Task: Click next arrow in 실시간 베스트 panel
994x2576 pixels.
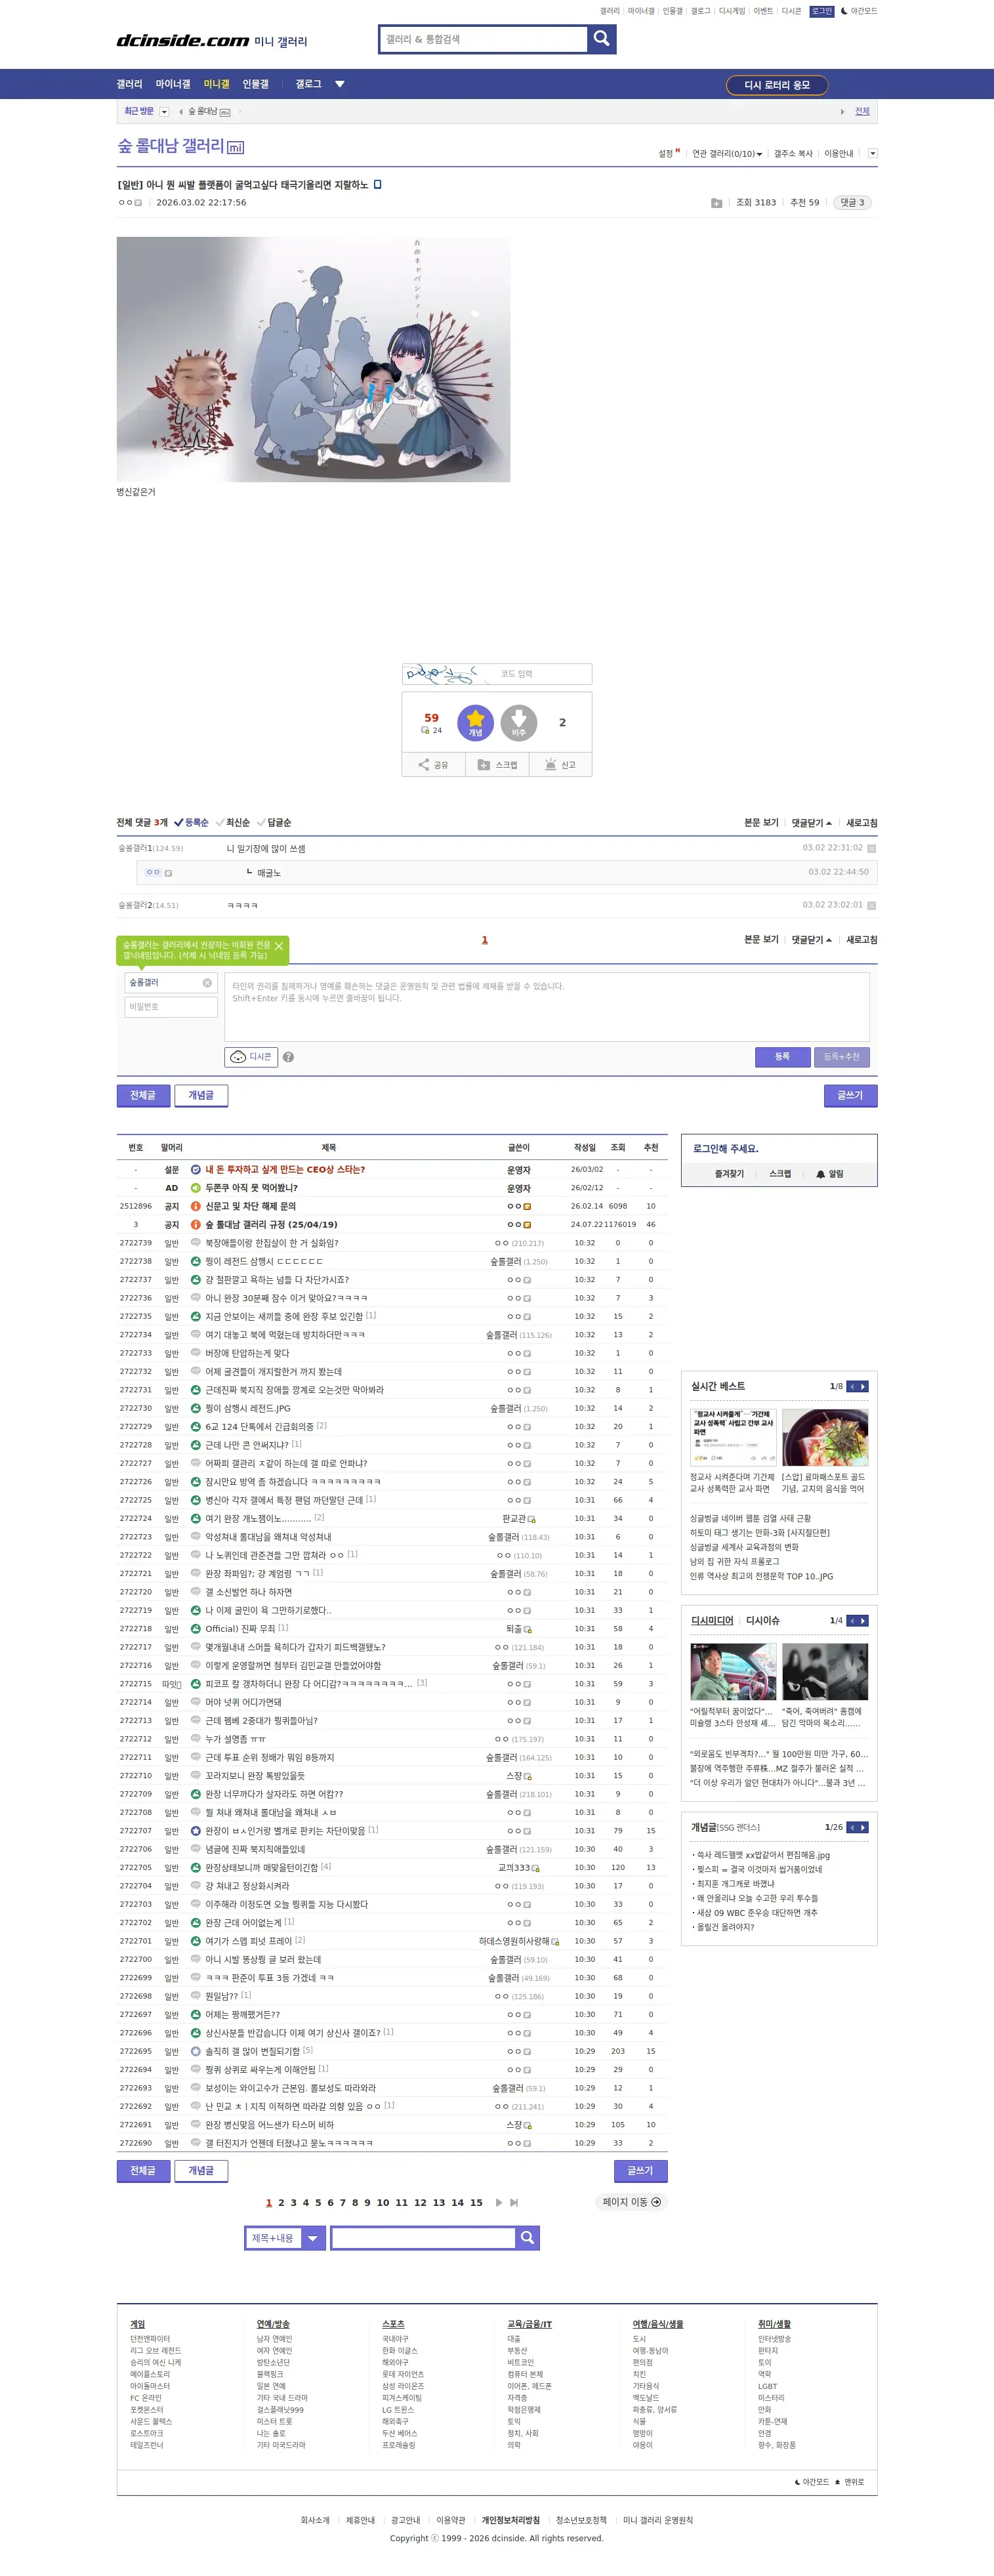Action: click(863, 1386)
